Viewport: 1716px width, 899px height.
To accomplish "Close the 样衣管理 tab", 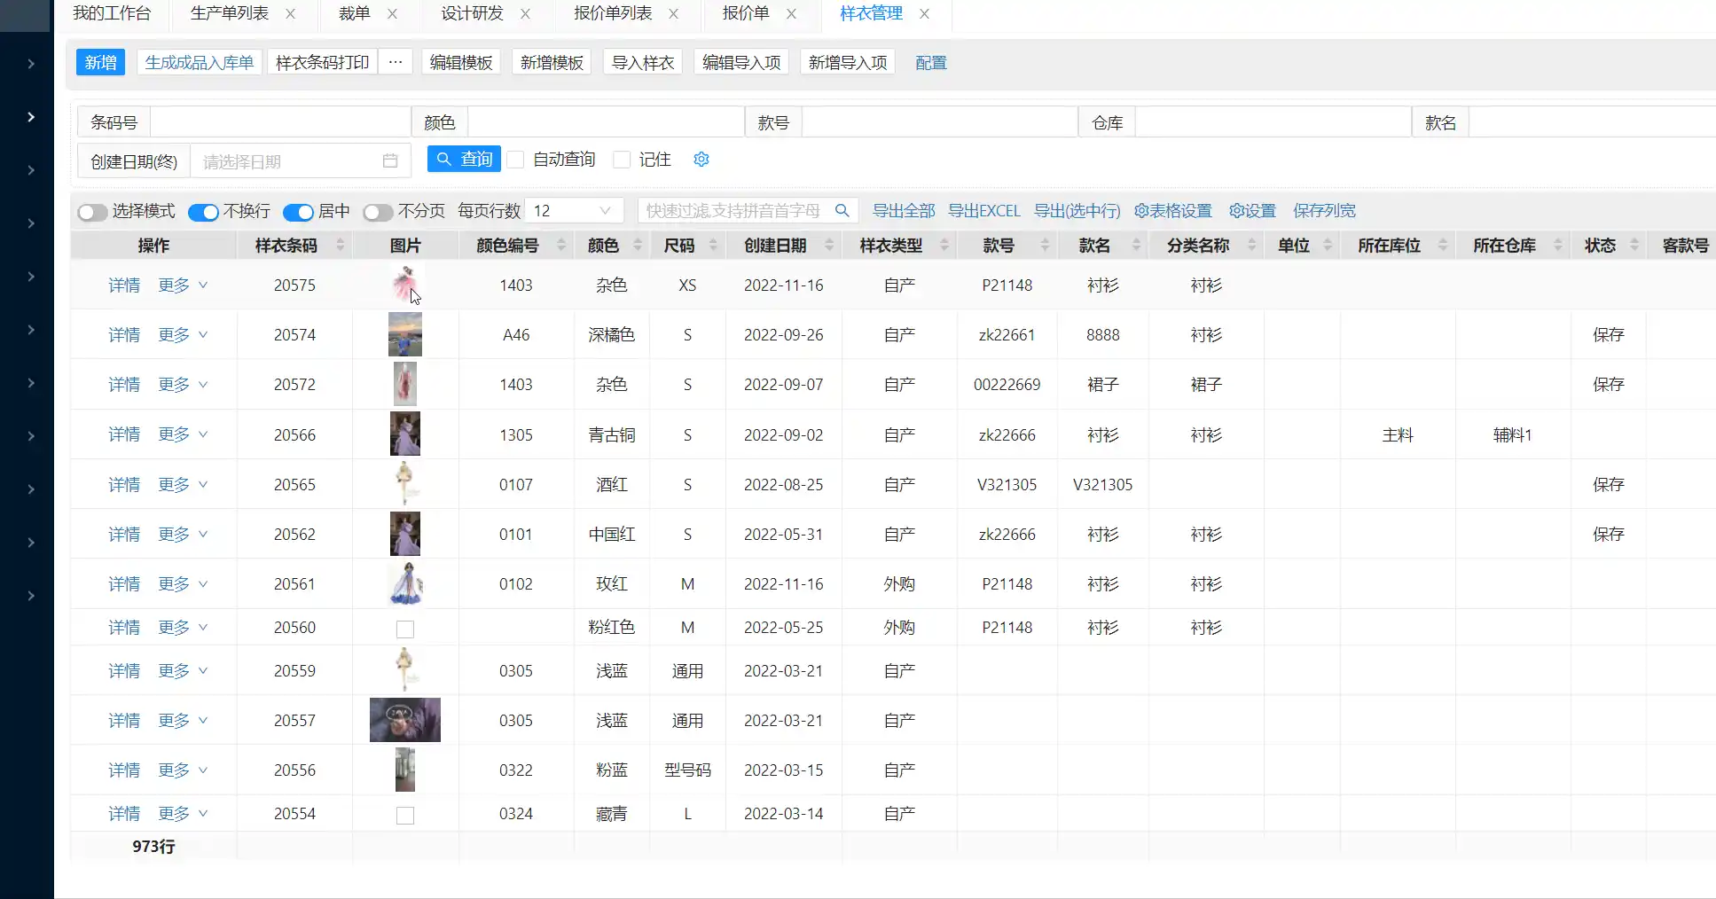I will tap(924, 14).
